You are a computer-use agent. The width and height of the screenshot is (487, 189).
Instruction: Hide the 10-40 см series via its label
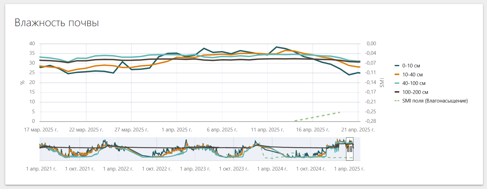point(412,75)
